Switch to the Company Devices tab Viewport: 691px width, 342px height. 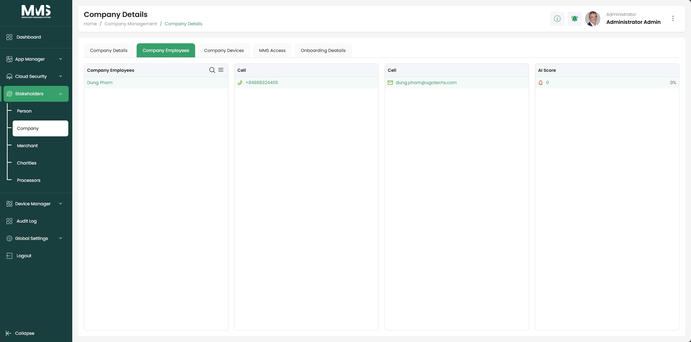(x=224, y=51)
